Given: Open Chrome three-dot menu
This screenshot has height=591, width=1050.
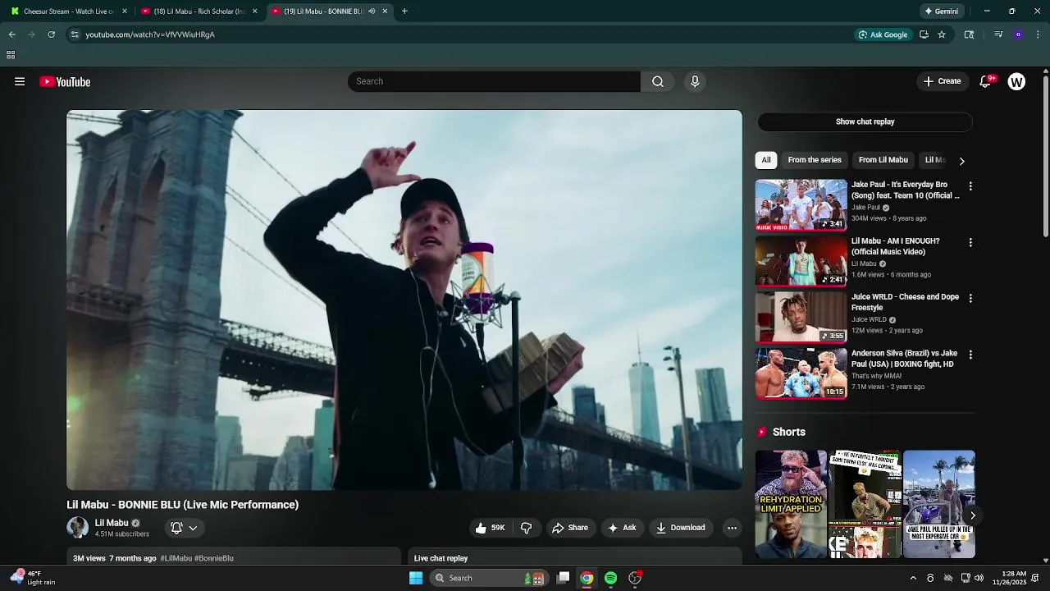Looking at the screenshot, I should pos(1038,34).
